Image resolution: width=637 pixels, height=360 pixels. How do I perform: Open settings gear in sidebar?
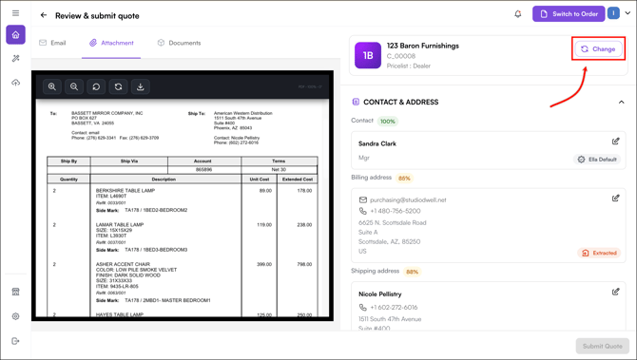15,316
